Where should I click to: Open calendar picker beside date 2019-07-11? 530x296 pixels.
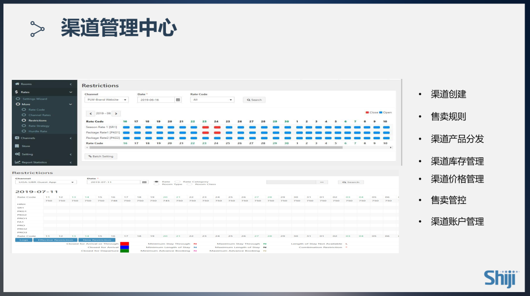click(144, 182)
